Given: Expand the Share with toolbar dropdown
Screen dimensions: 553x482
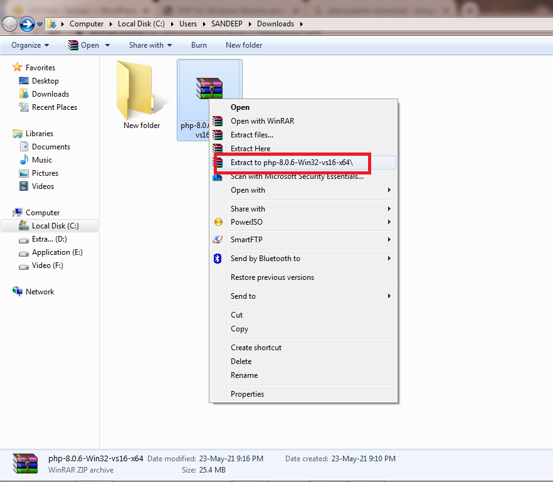Looking at the screenshot, I should coord(150,45).
